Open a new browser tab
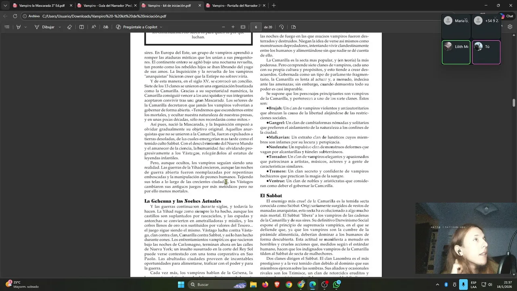Image resolution: width=517 pixels, height=291 pixels. [274, 6]
